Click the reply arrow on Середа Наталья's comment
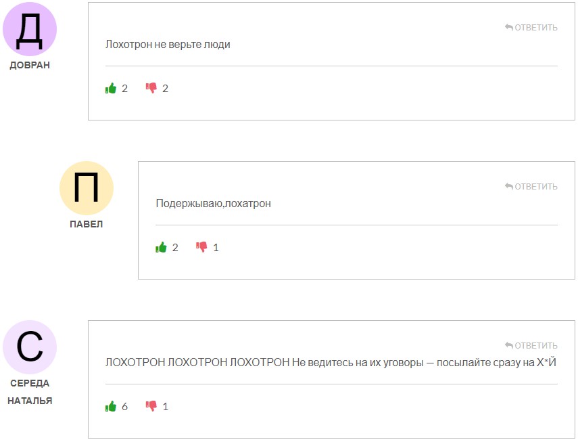The width and height of the screenshot is (578, 444). 507,345
